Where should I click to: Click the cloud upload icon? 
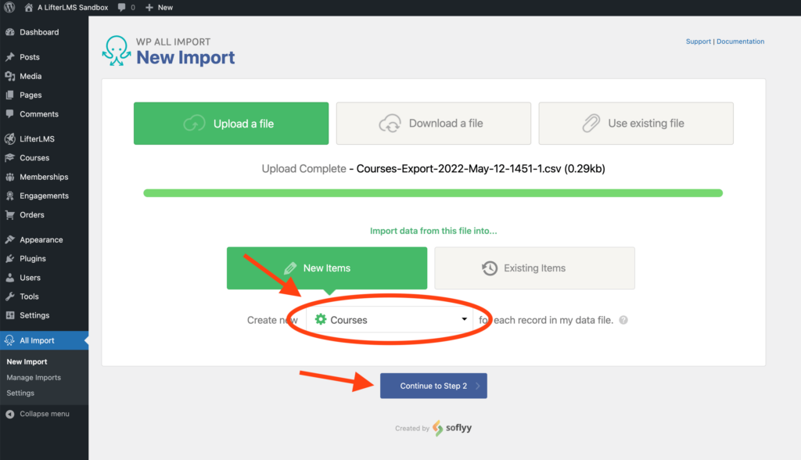(194, 123)
